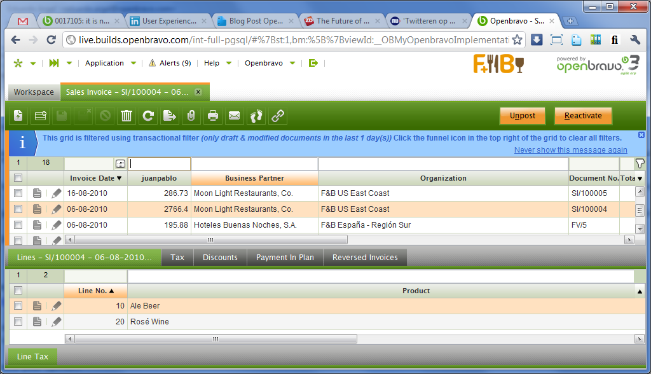Close the Sales Invoice tab

pos(198,92)
